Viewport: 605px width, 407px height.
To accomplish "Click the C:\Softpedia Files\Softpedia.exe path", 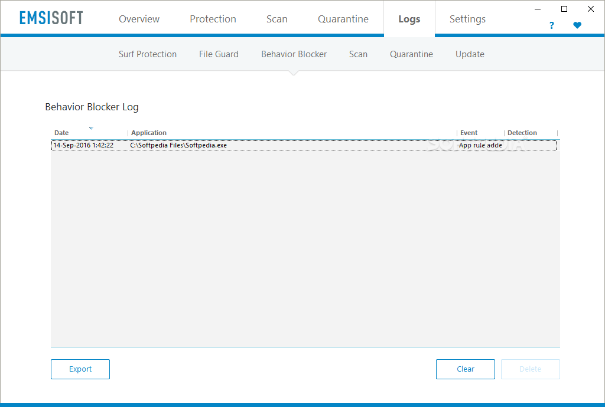I will 178,145.
